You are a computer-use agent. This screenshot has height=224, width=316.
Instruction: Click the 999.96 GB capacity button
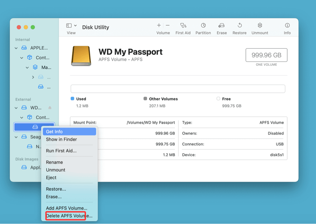pyautogui.click(x=266, y=55)
